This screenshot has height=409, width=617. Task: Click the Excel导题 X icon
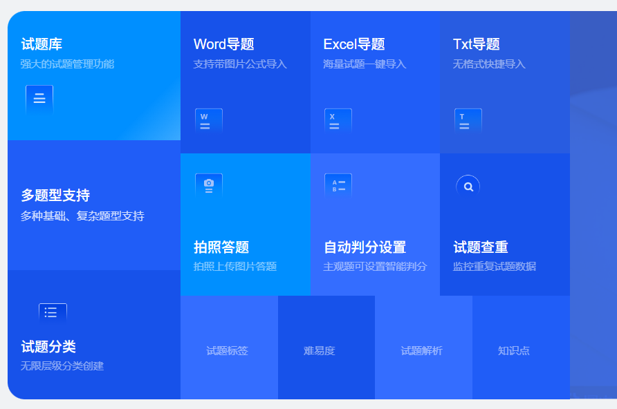338,121
